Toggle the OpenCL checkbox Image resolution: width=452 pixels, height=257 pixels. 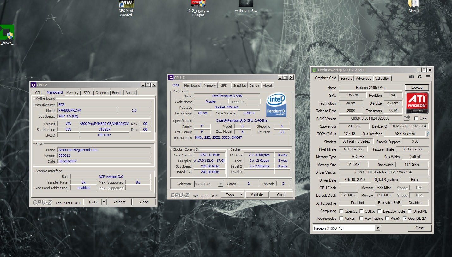point(341,211)
